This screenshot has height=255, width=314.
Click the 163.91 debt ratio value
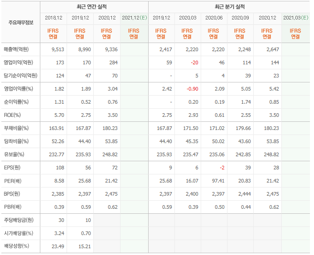pyautogui.click(x=57, y=128)
